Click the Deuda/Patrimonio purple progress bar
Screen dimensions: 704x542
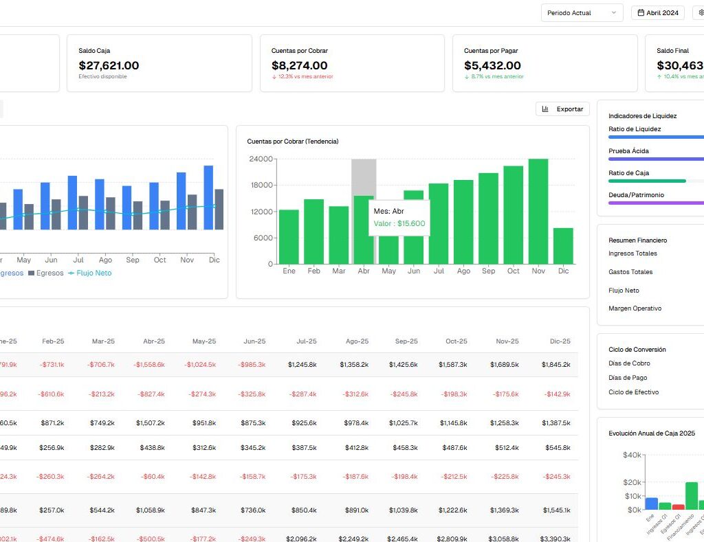click(656, 203)
